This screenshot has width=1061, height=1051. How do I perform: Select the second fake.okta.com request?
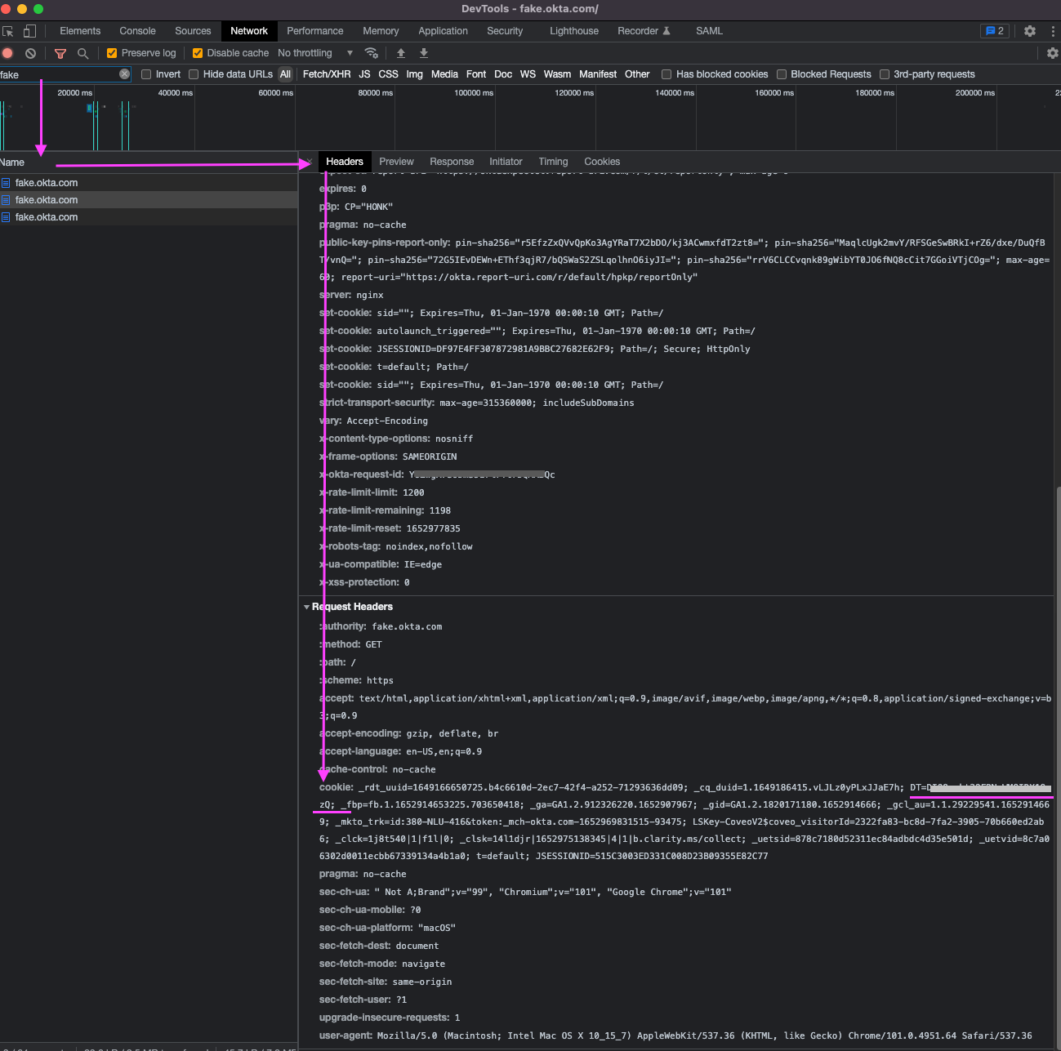coord(46,199)
